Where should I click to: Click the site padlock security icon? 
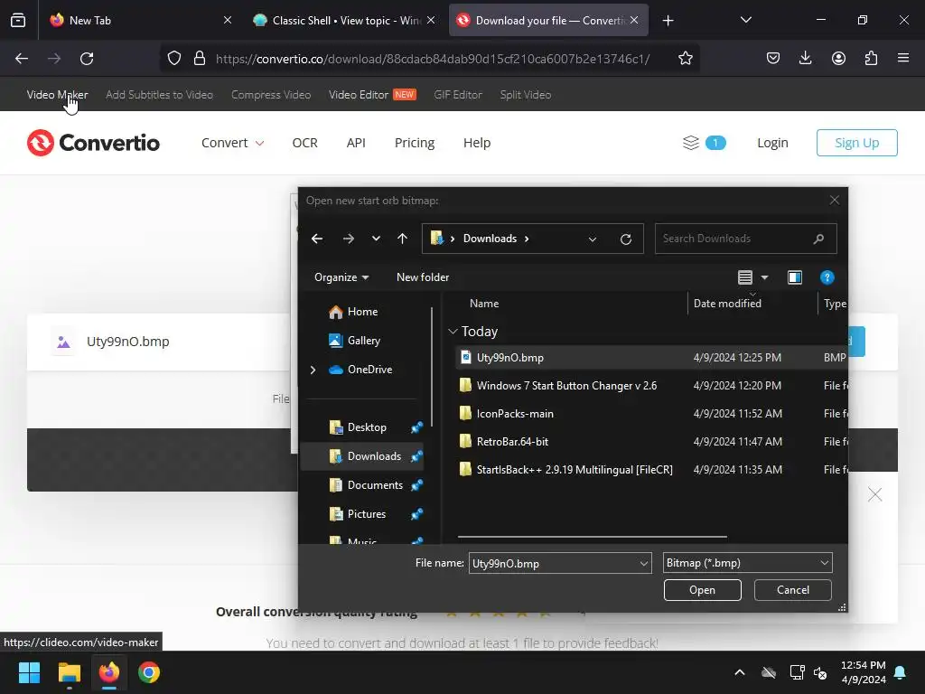pyautogui.click(x=200, y=59)
